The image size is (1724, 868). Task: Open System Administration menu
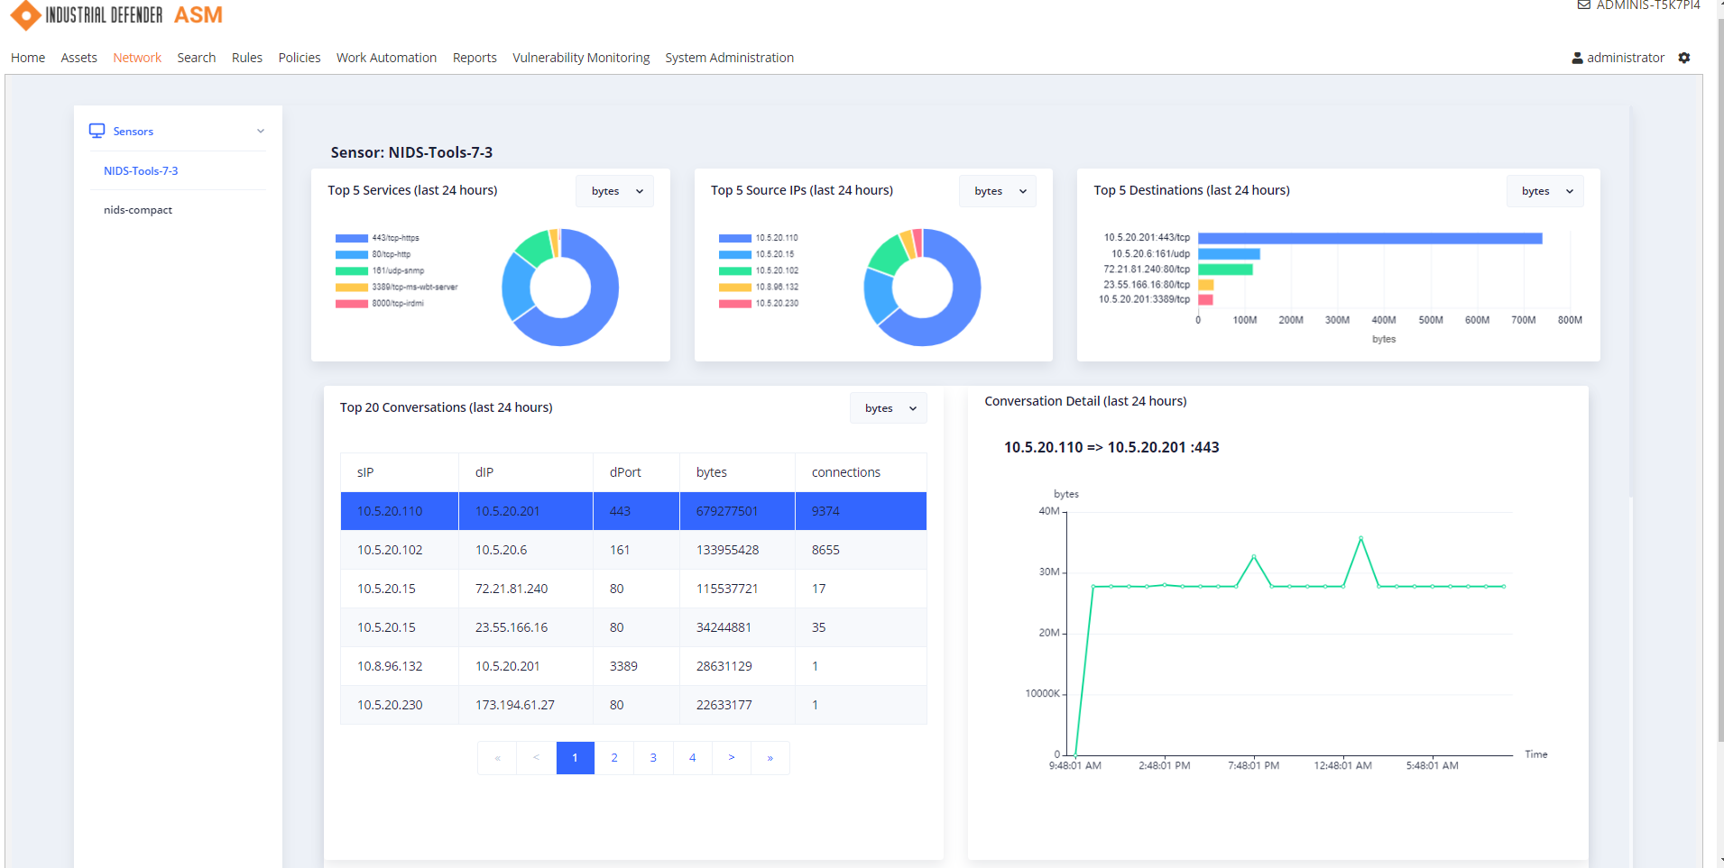(x=730, y=58)
